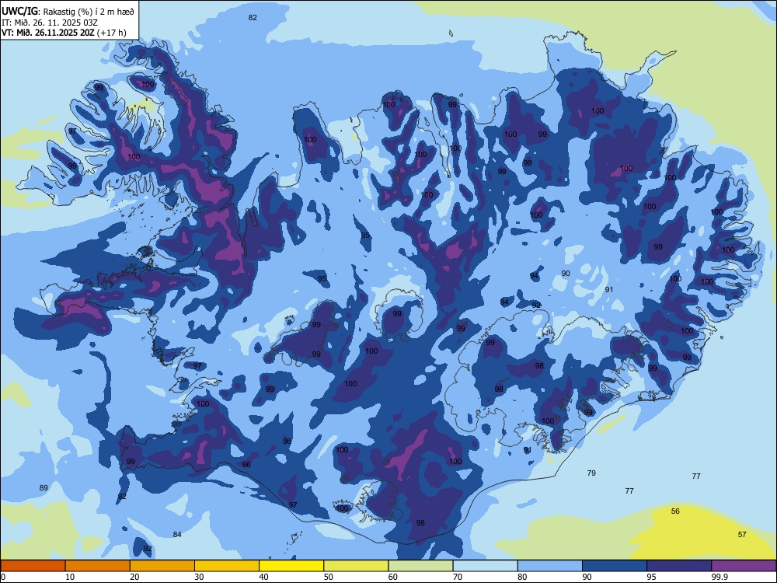Select the legend tick label "40"
The image size is (777, 583).
click(x=264, y=577)
